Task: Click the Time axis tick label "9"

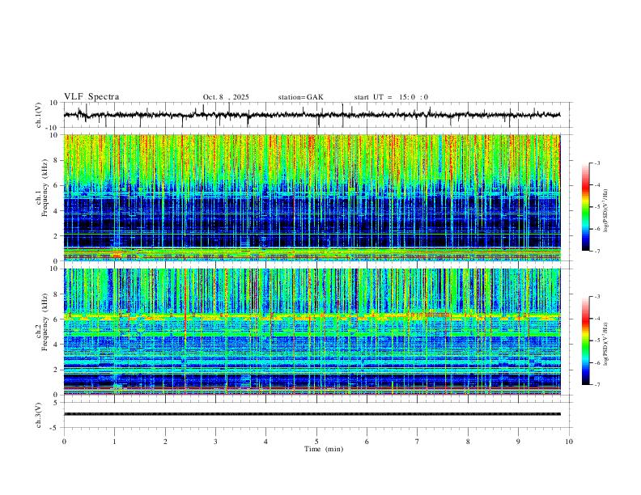Action: pos(518,442)
